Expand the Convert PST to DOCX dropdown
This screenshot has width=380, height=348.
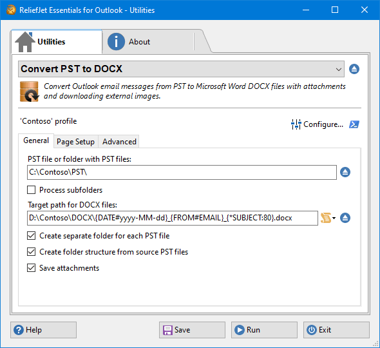(x=181, y=69)
